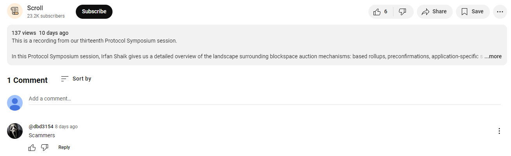
Task: Click your blue profile avatar
Action: click(x=15, y=103)
